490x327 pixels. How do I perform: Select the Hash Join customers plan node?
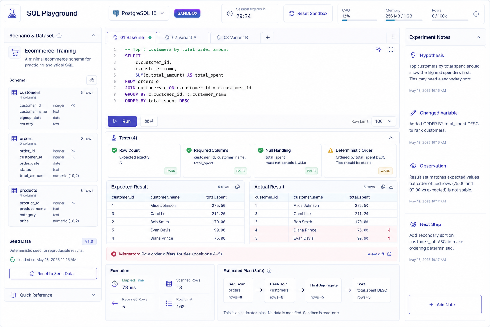280,290
